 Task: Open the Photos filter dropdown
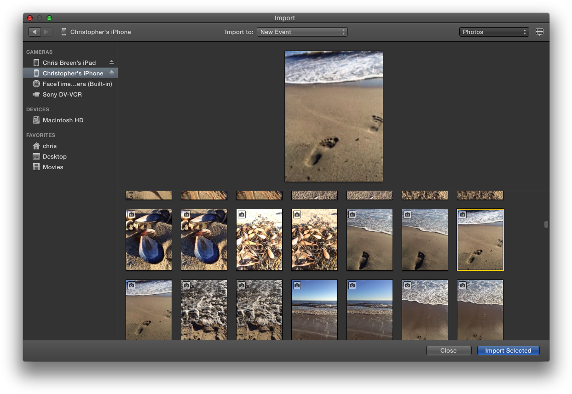[x=494, y=32]
